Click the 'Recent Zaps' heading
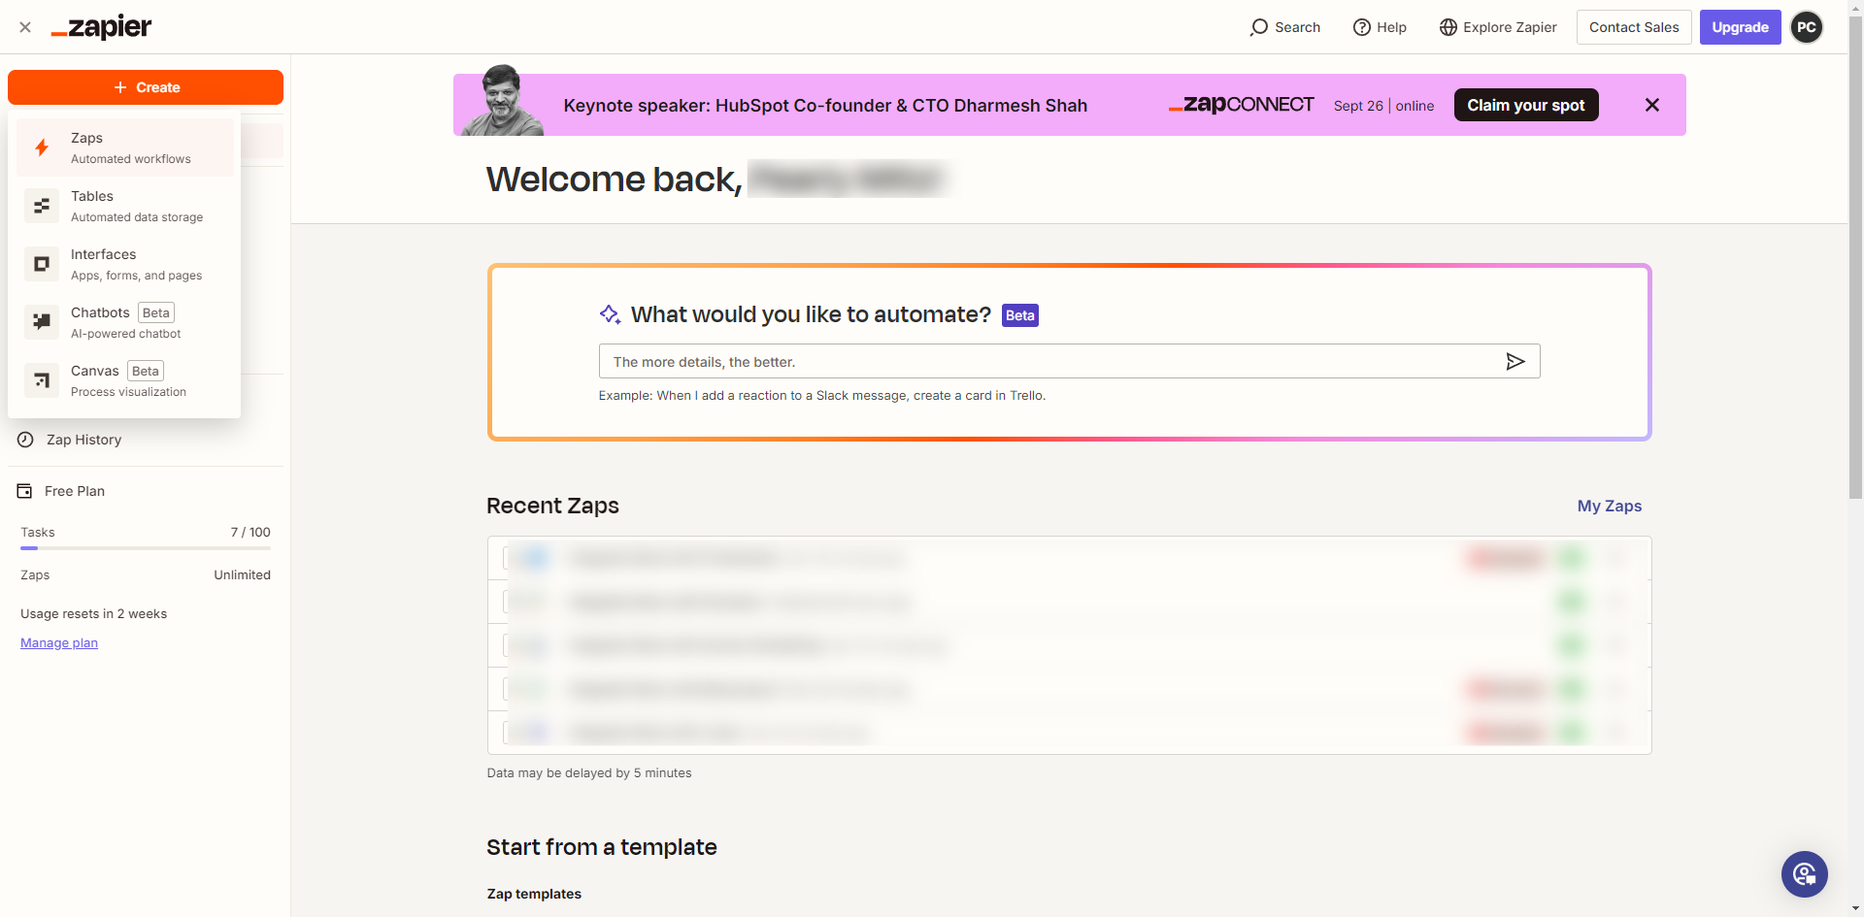This screenshot has height=917, width=1864. (x=552, y=506)
